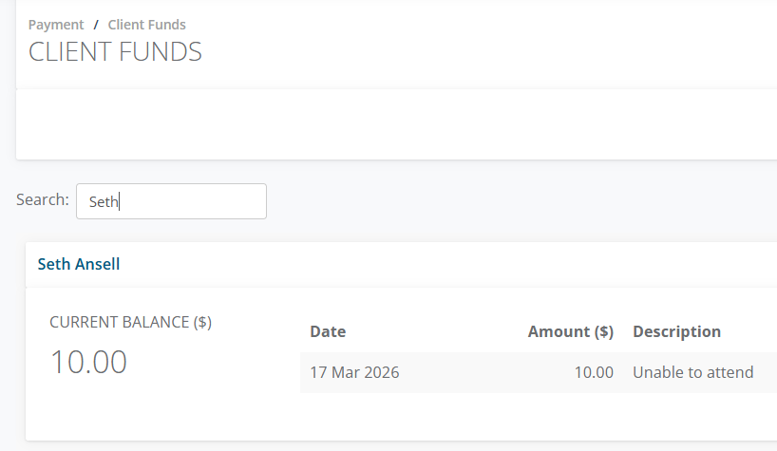The image size is (777, 451).
Task: Click the 10.00 amount in the transaction row
Action: (x=594, y=372)
